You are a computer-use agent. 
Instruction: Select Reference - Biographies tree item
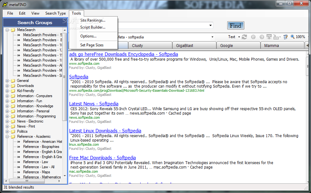click(41, 147)
